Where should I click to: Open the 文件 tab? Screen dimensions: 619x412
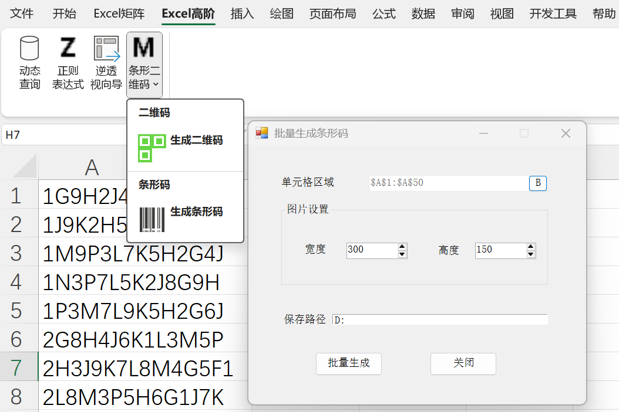22,14
